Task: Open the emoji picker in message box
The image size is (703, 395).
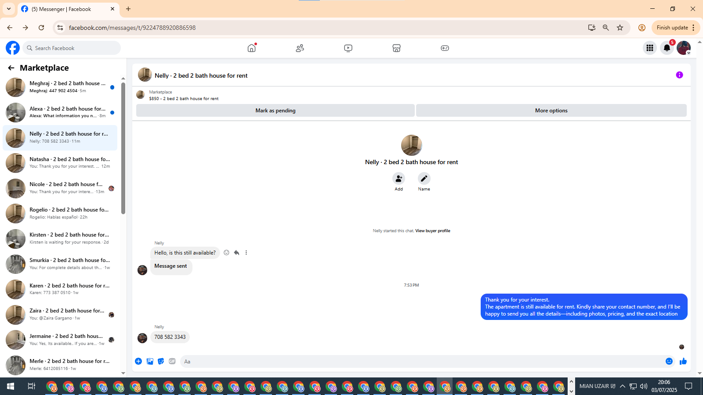Action: coord(669,361)
